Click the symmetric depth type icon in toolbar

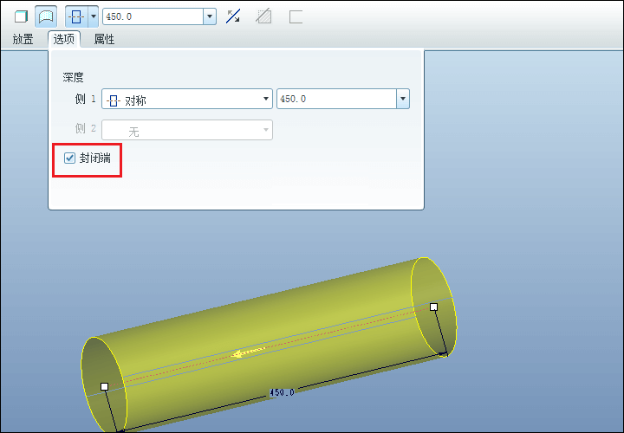click(x=76, y=16)
